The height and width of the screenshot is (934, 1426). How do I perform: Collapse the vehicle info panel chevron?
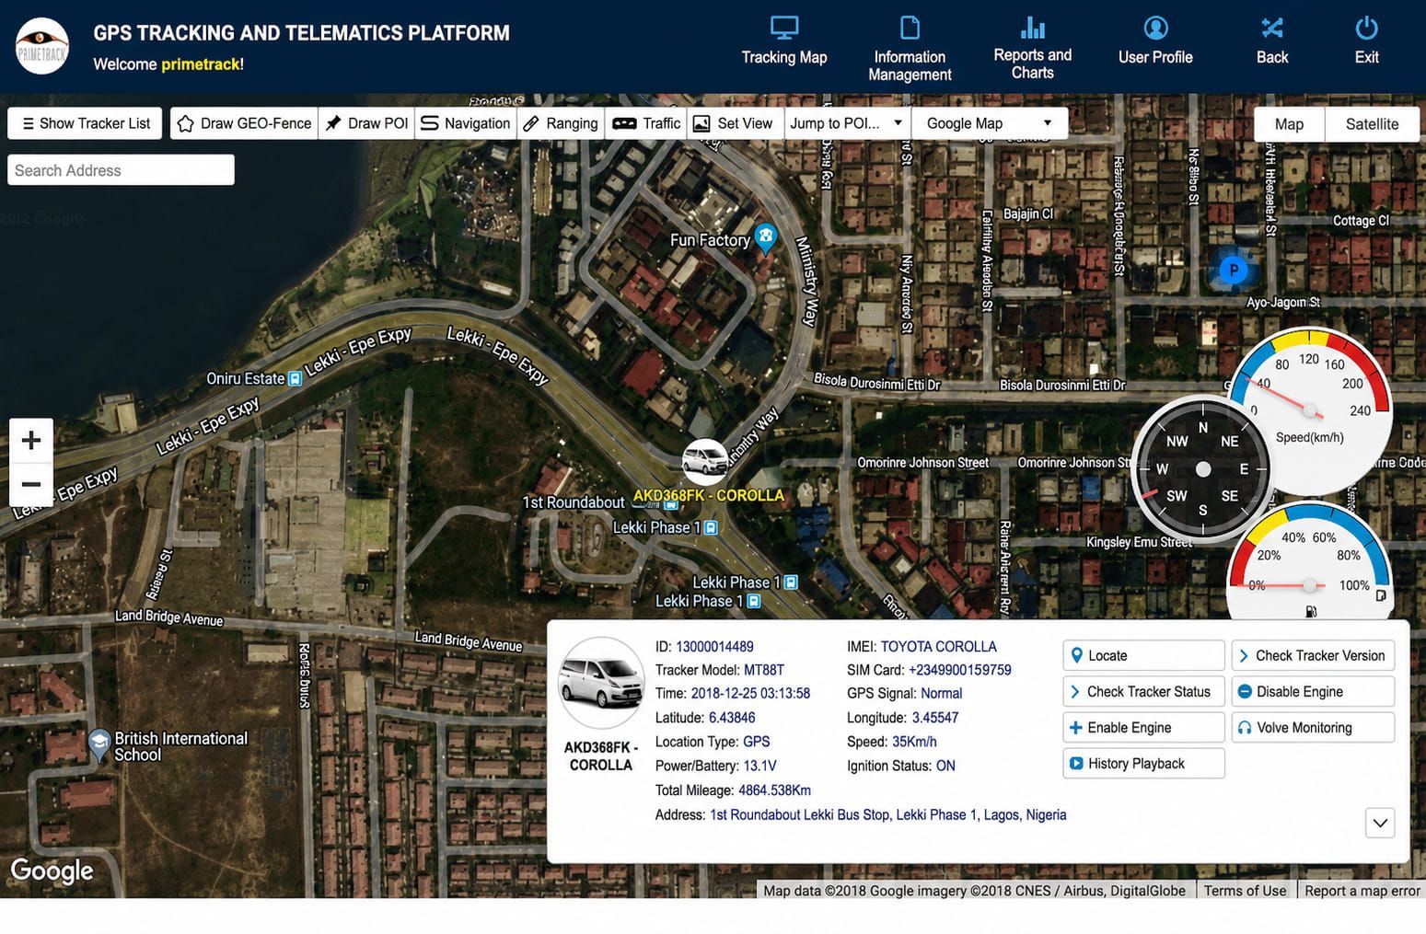[1380, 823]
